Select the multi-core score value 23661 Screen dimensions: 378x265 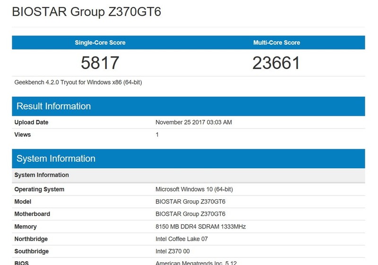[276, 63]
